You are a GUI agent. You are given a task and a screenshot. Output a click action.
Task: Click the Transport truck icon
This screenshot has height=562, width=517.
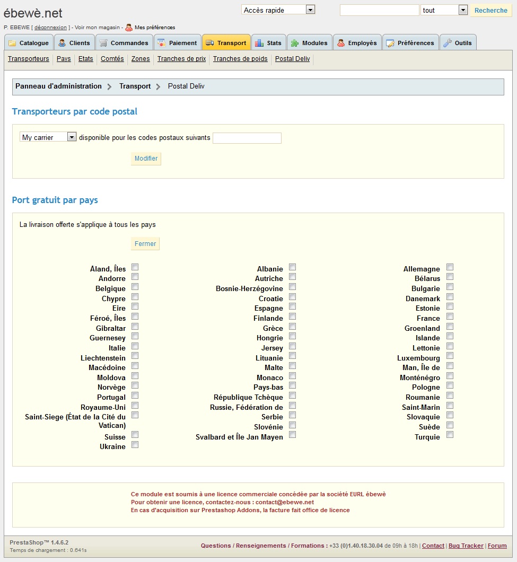(x=210, y=43)
